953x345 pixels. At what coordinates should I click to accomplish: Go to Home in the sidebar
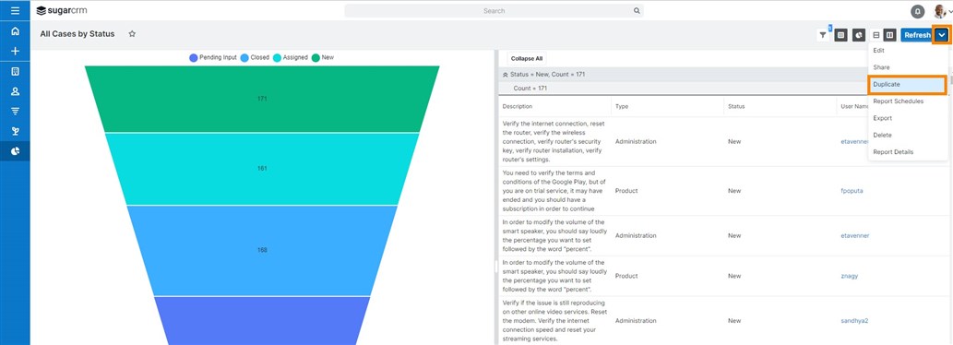(15, 31)
